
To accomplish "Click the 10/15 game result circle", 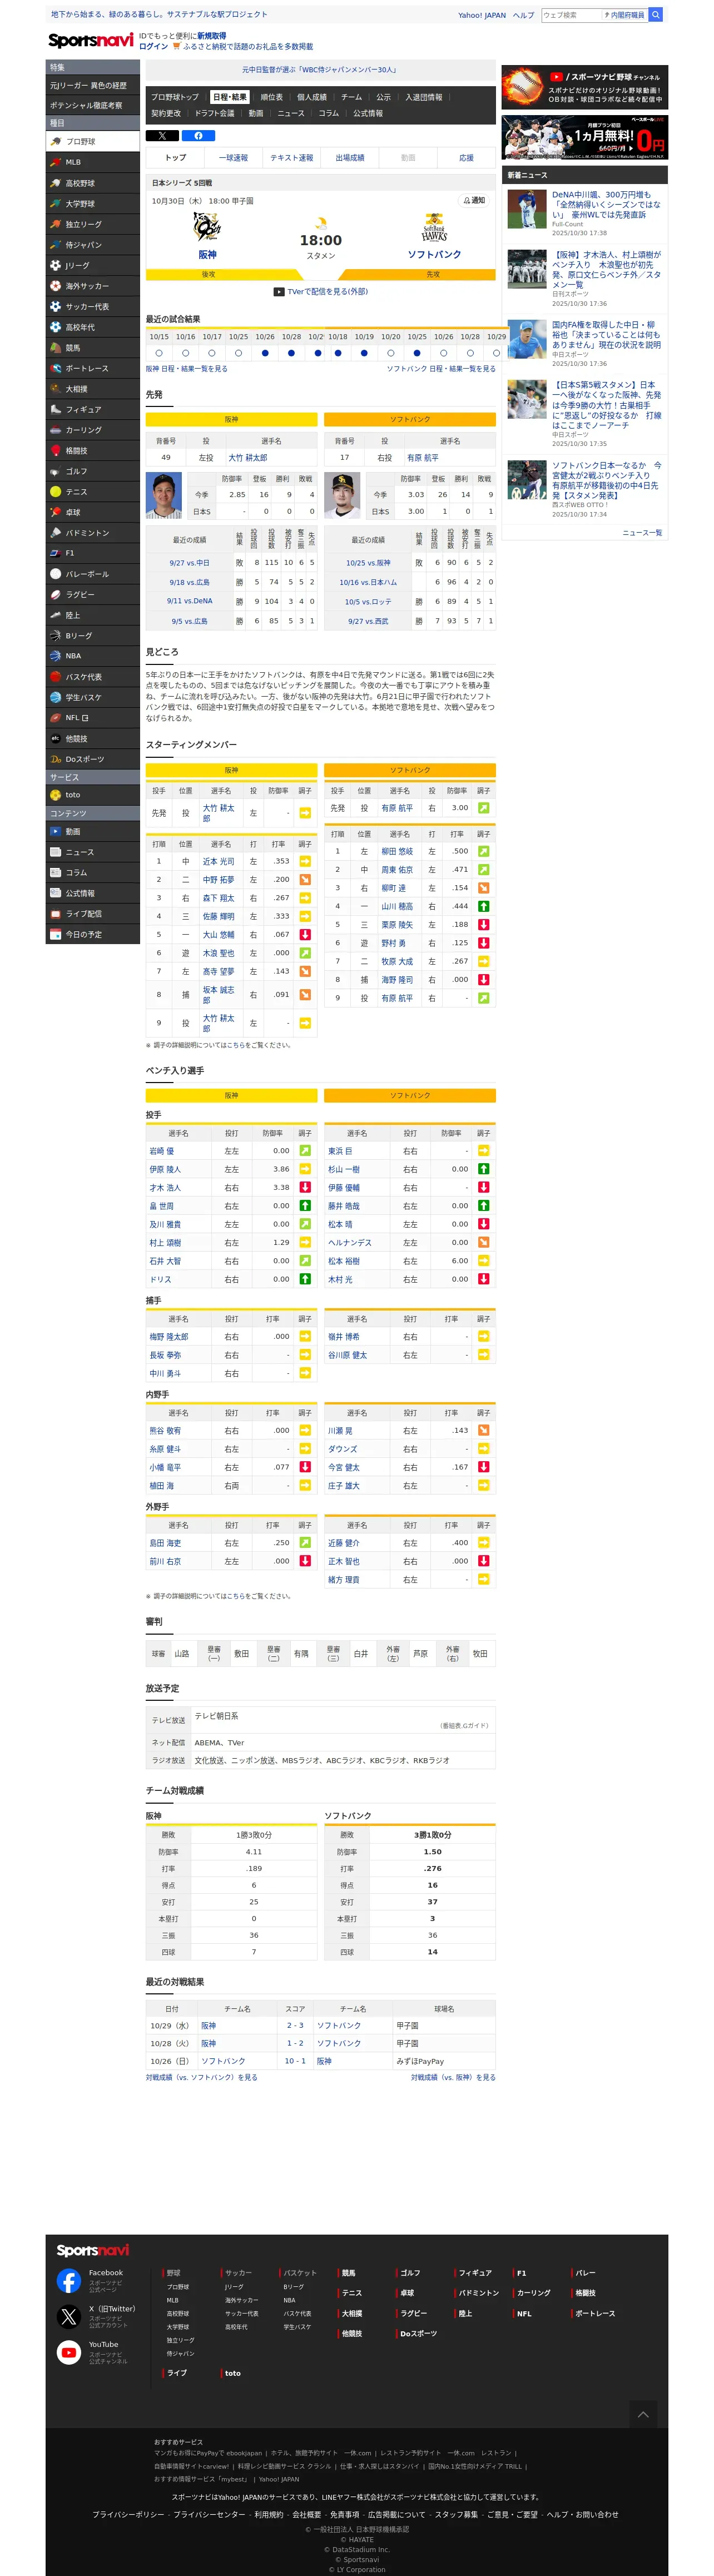I will 159,353.
